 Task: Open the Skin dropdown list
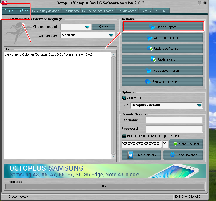[x=199, y=105]
